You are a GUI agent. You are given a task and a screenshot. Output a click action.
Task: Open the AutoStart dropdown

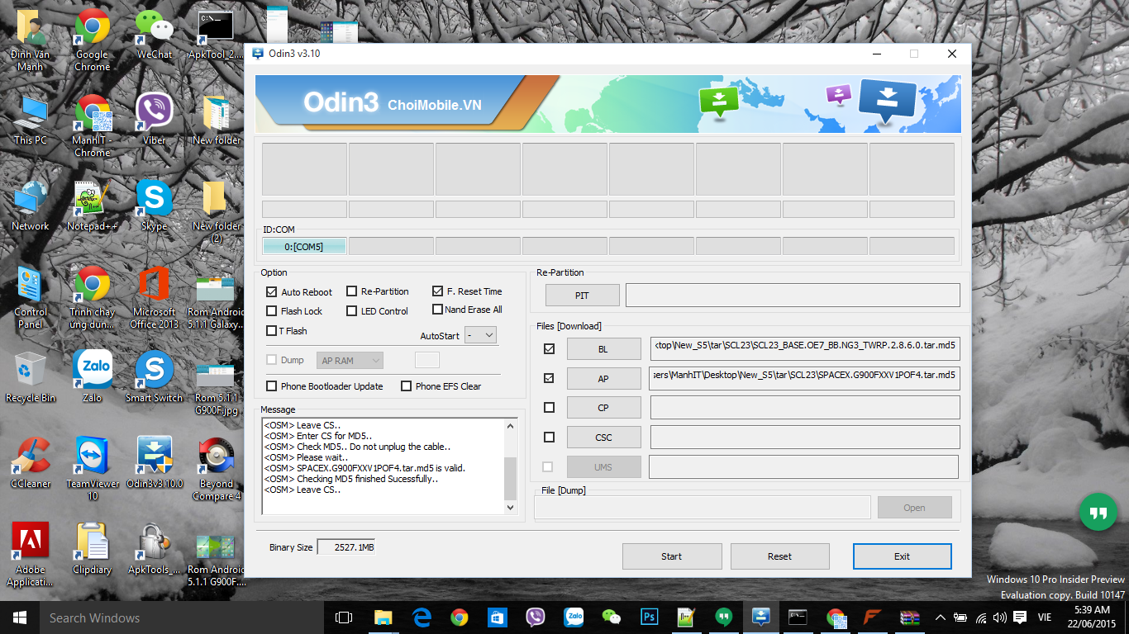[480, 335]
